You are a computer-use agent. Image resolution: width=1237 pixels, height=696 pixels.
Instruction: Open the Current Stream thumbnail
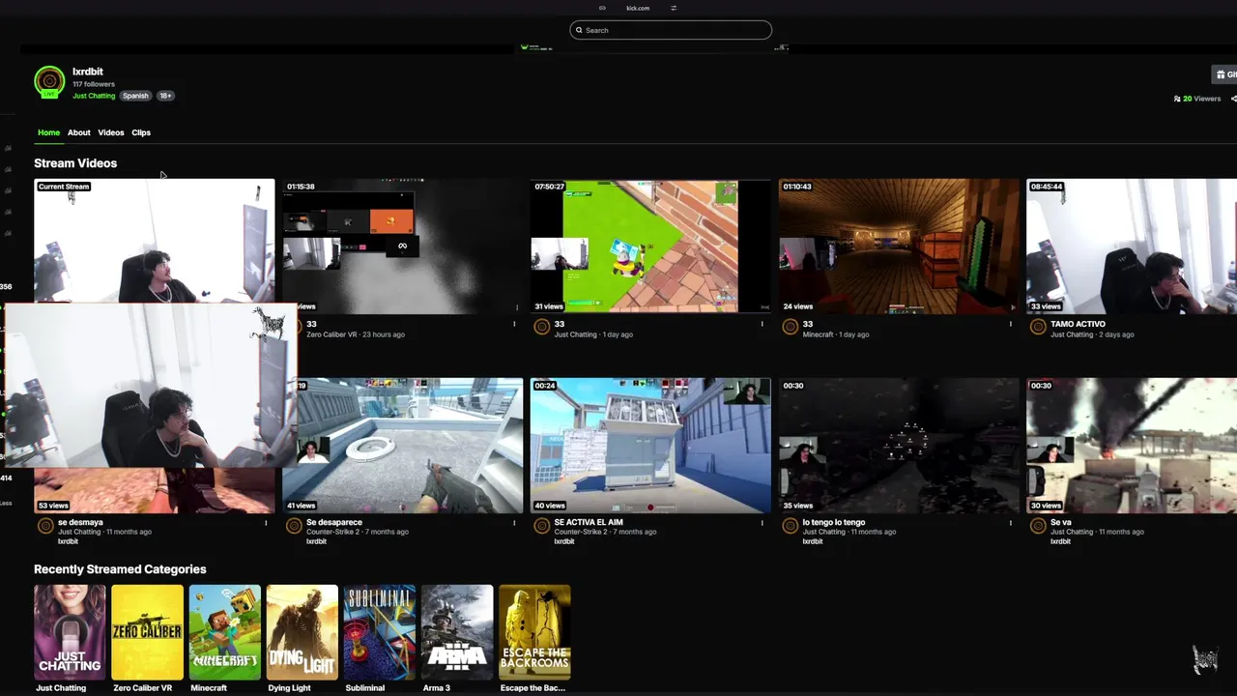(x=155, y=241)
